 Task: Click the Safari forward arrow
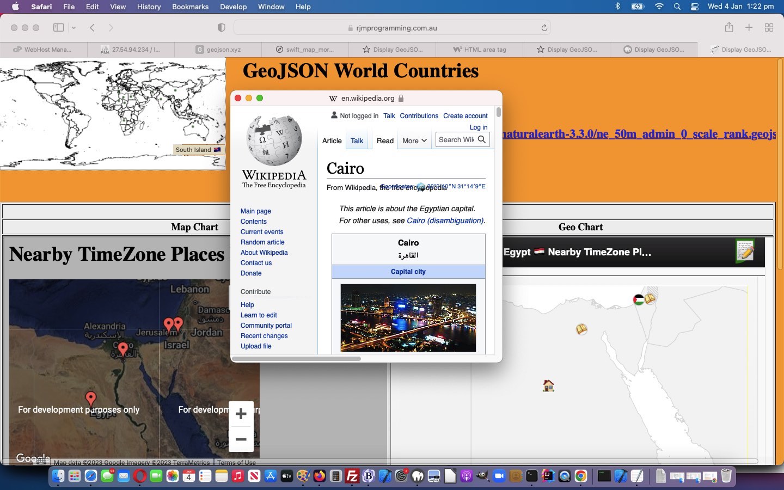click(x=111, y=28)
